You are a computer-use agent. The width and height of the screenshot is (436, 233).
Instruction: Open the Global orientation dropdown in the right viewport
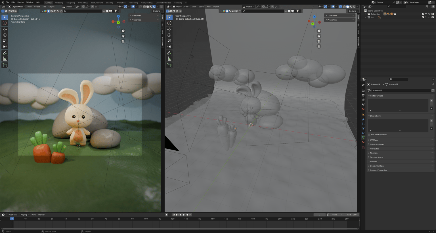[248, 7]
